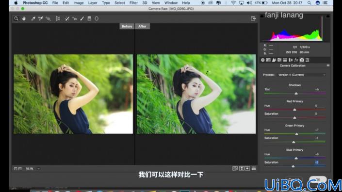Click the After view label

click(x=142, y=26)
